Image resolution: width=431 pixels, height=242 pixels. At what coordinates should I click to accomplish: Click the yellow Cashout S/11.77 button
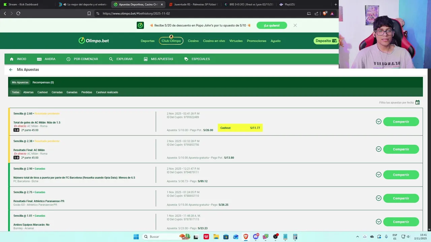tap(240, 128)
